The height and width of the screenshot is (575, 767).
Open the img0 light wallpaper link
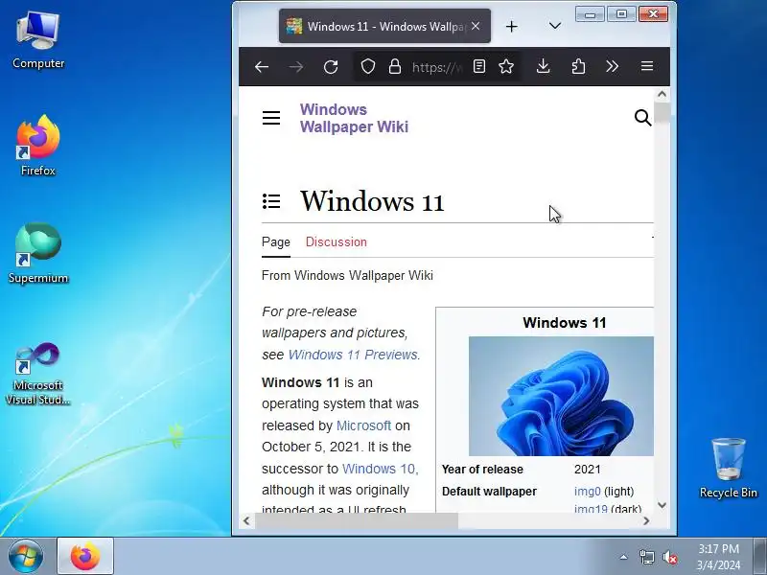pos(587,492)
